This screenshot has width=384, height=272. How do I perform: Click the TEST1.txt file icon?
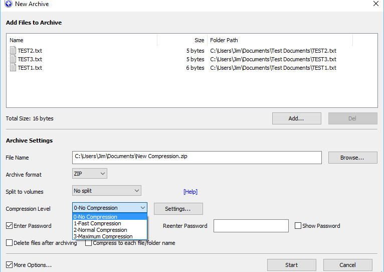point(13,67)
